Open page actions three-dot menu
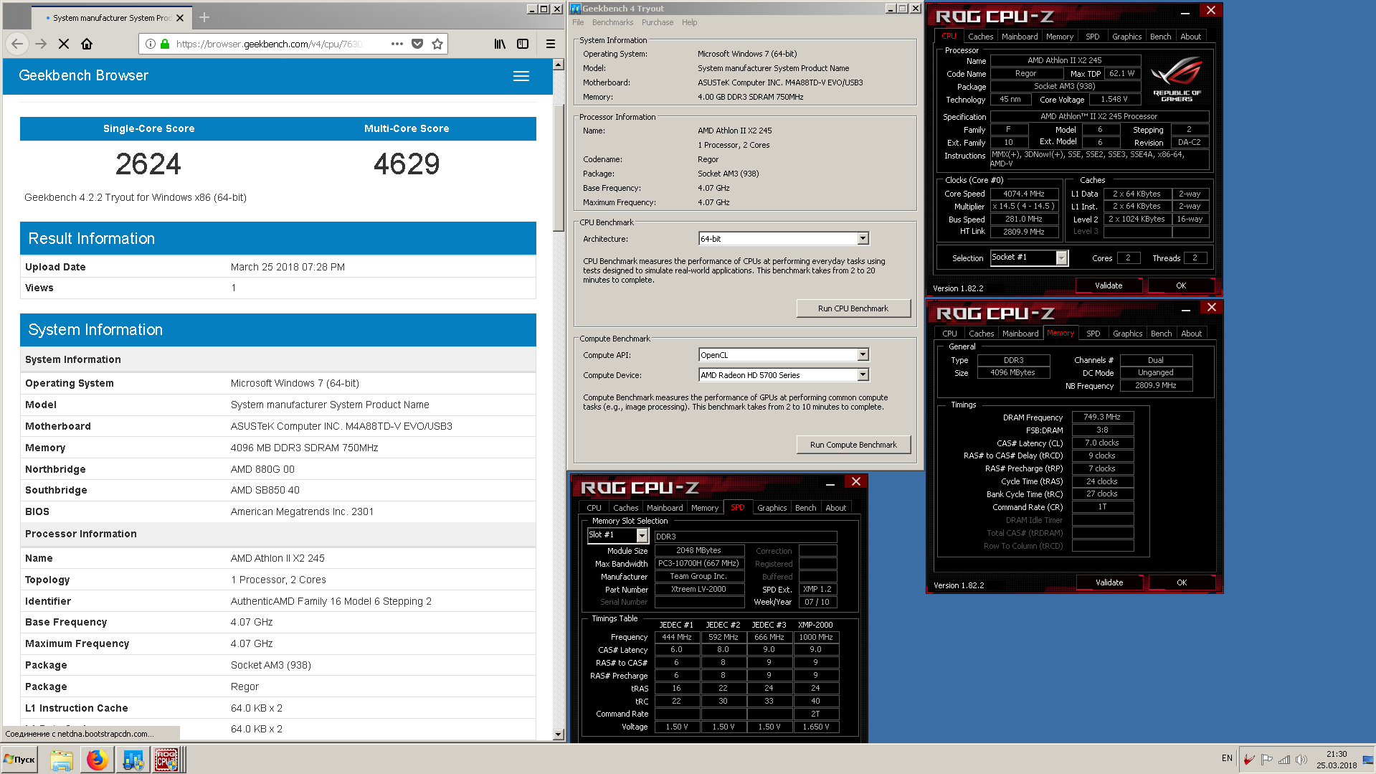 click(397, 44)
